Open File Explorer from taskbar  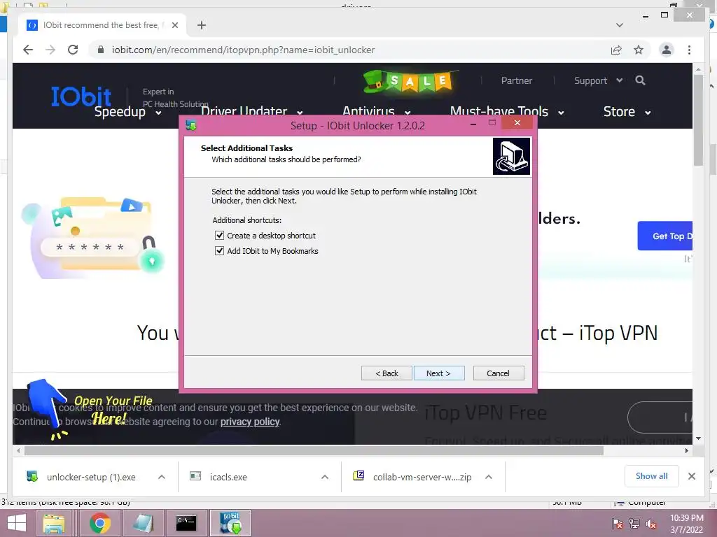click(54, 523)
